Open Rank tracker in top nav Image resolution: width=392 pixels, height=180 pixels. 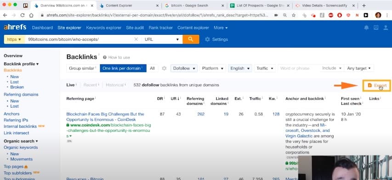[x=160, y=27]
